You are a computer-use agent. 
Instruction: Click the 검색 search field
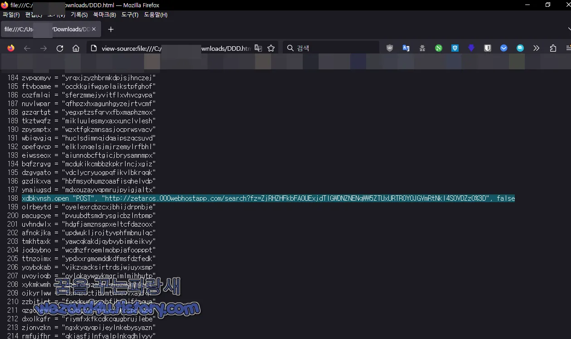[x=331, y=48]
